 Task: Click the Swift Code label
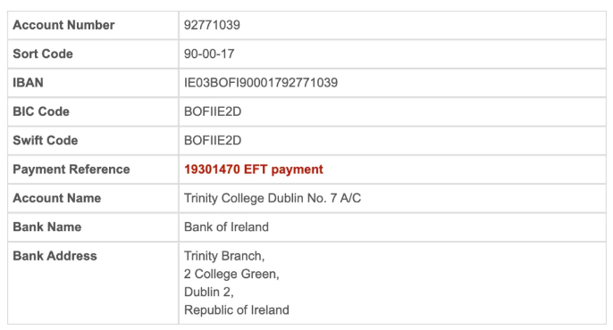coord(46,140)
